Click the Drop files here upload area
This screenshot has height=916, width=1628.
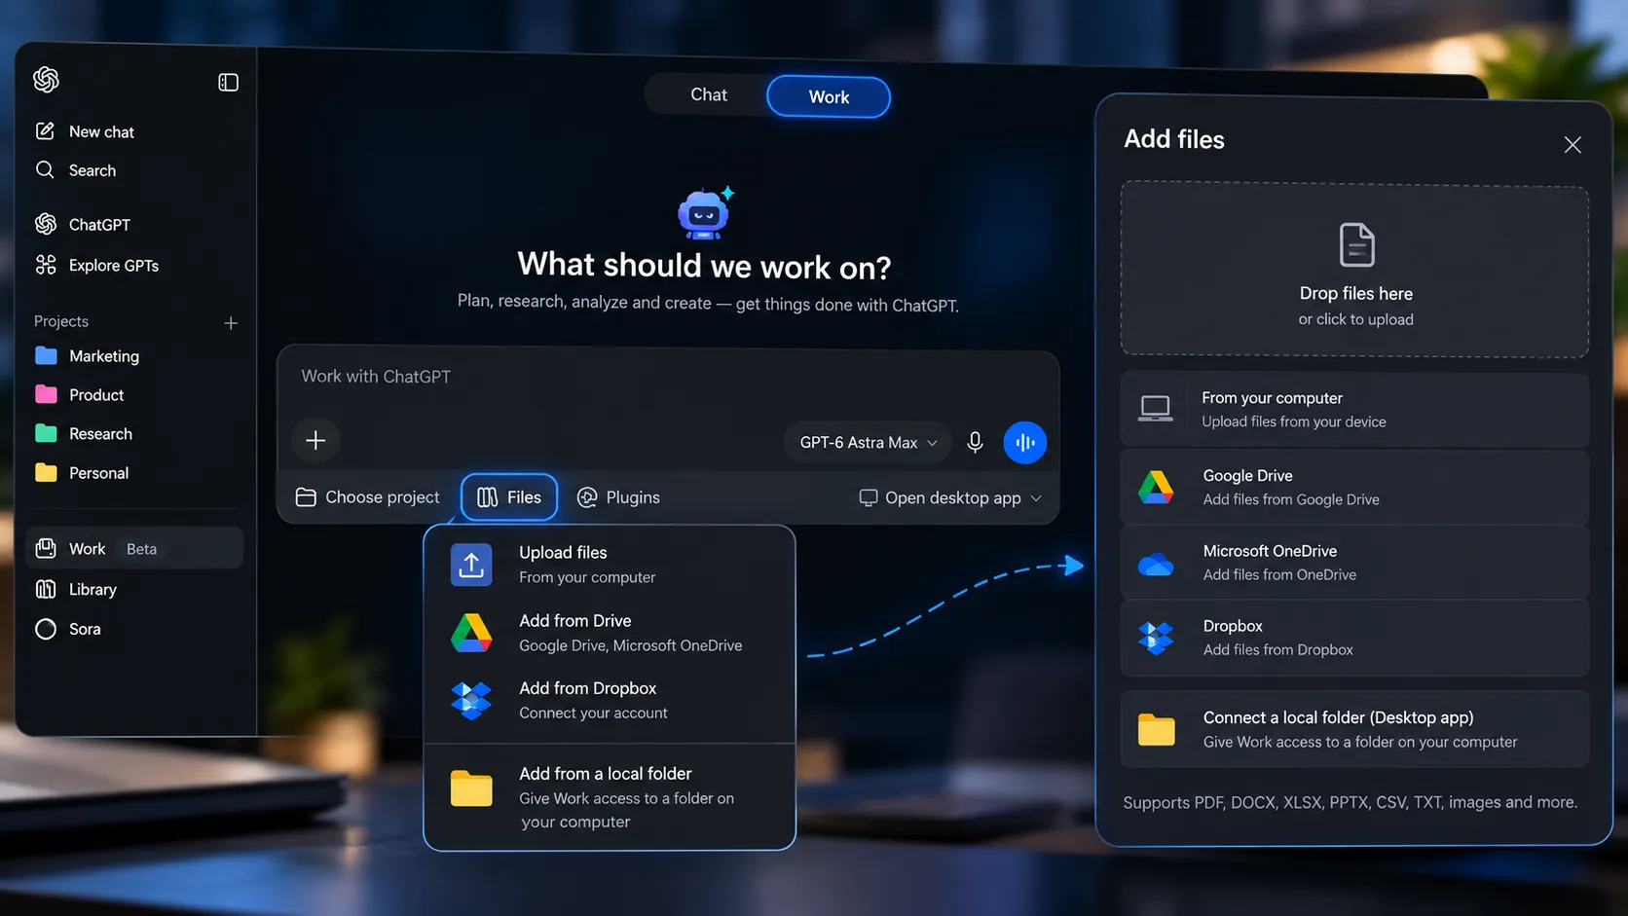coord(1355,270)
